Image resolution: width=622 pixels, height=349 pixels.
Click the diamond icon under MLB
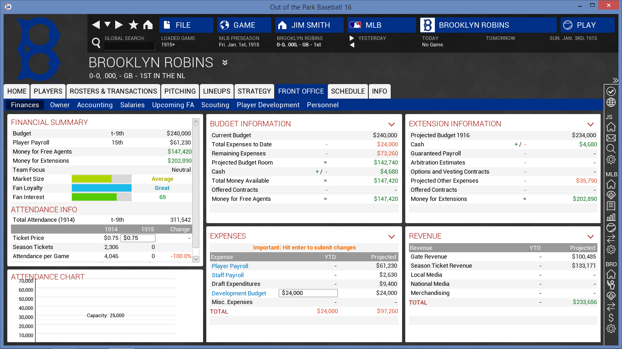(x=611, y=195)
